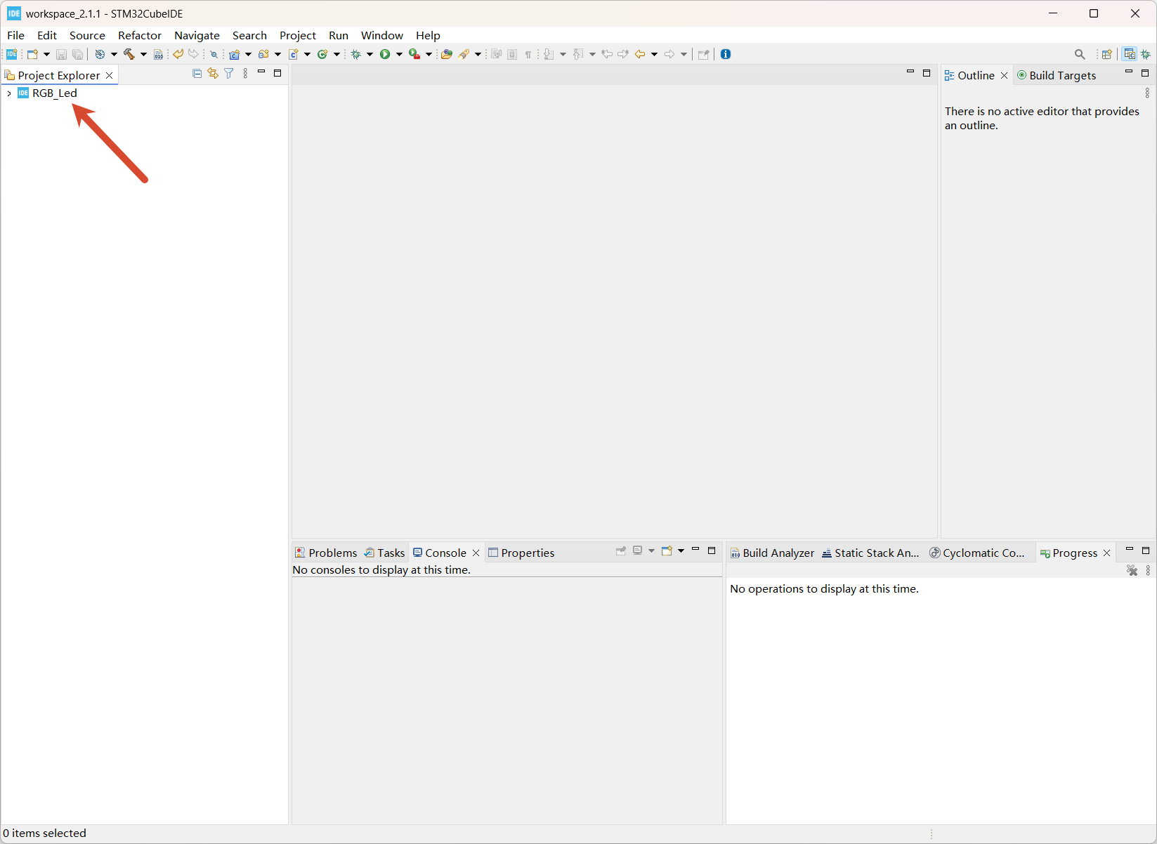
Task: Switch to the Static Stack Analyzer tab
Action: [870, 553]
